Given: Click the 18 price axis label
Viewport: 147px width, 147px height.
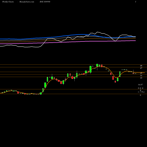Looking at the screenshot, I should (x=141, y=66).
